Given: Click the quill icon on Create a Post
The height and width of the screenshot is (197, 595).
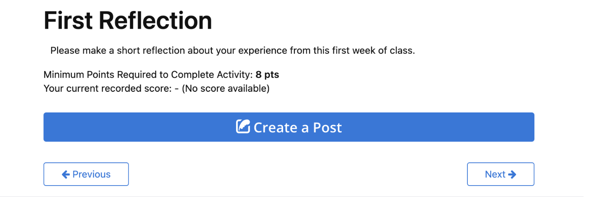Looking at the screenshot, I should [243, 127].
